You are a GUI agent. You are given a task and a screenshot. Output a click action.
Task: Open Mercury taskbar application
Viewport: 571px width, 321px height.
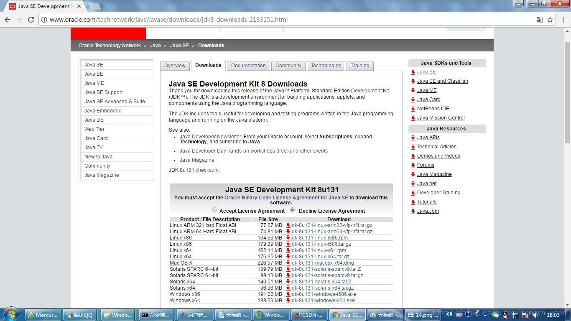43,315
